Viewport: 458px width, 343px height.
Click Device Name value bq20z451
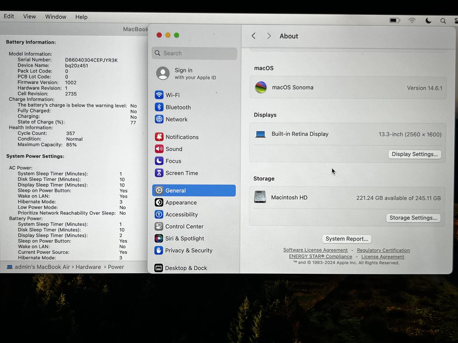tap(77, 66)
